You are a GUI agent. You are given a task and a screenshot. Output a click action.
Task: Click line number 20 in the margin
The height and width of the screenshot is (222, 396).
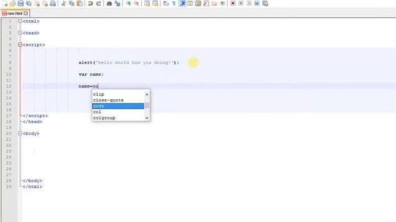pos(9,133)
